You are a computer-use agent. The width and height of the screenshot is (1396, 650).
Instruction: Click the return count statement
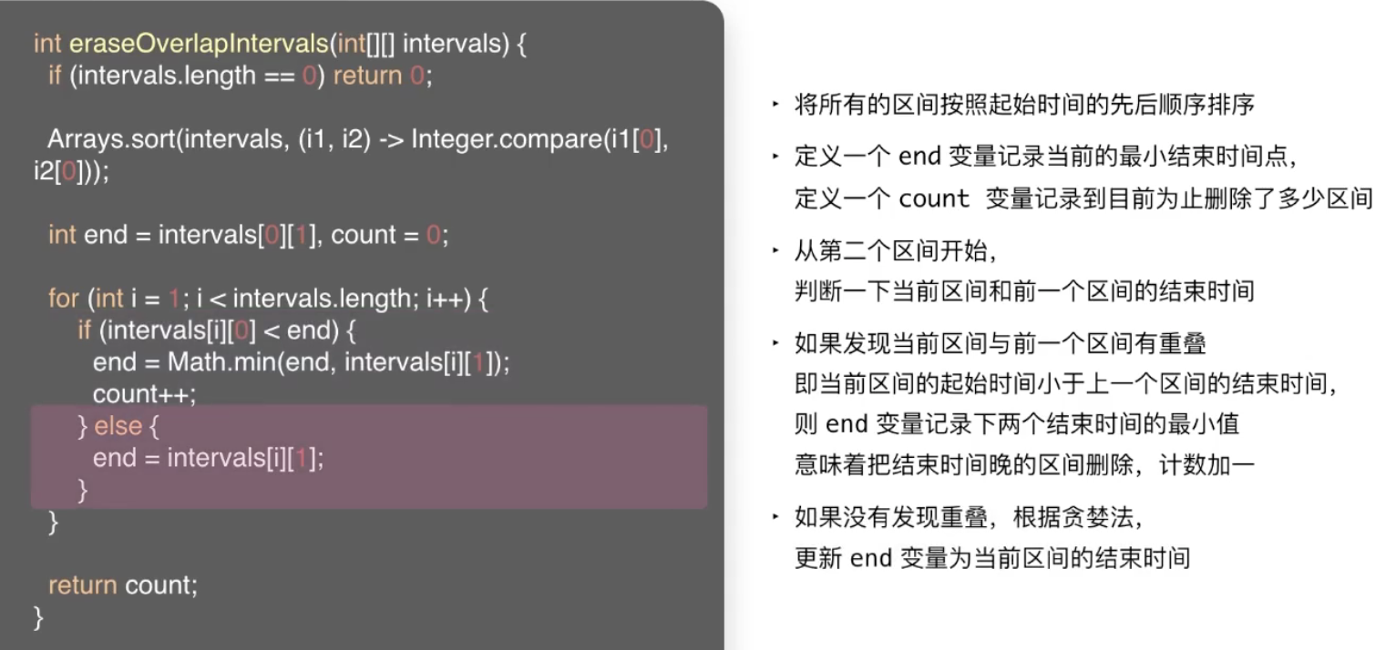(x=122, y=584)
